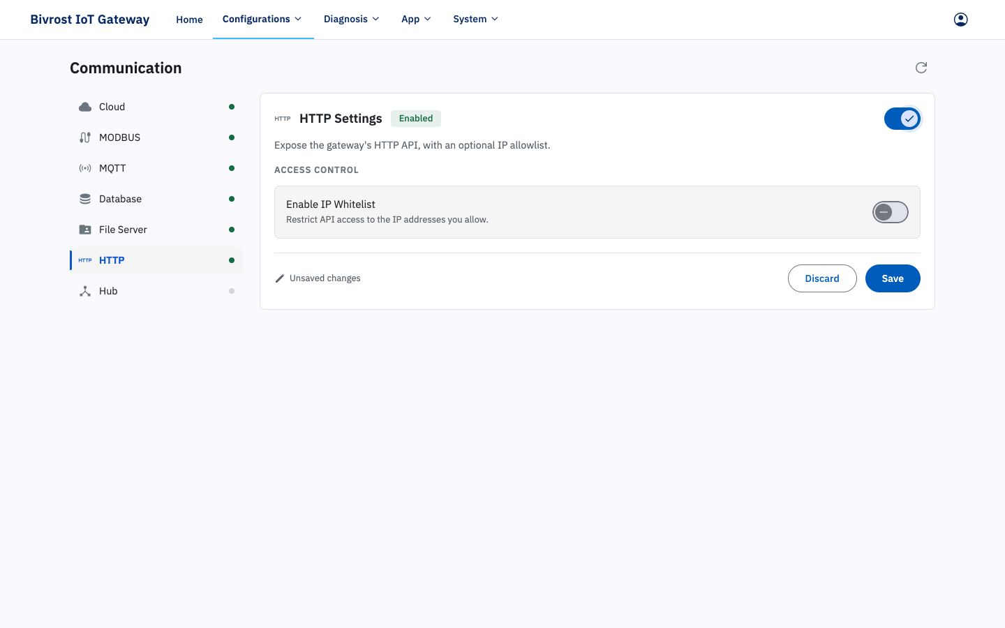Click the Enabled status badge

(x=416, y=119)
